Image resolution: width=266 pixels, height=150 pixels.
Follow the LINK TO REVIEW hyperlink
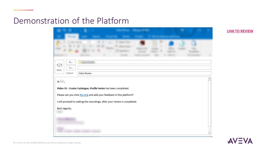(240, 31)
